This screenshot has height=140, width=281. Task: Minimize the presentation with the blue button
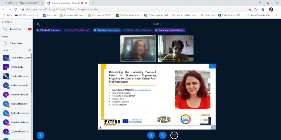point(212,66)
